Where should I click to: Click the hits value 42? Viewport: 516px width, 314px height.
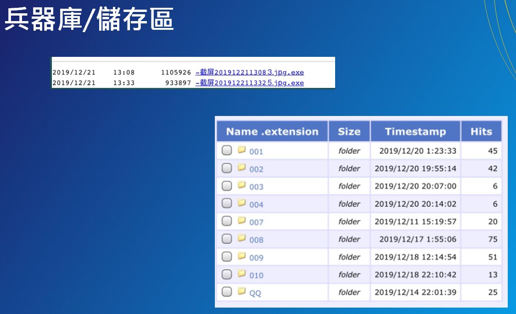pyautogui.click(x=493, y=169)
